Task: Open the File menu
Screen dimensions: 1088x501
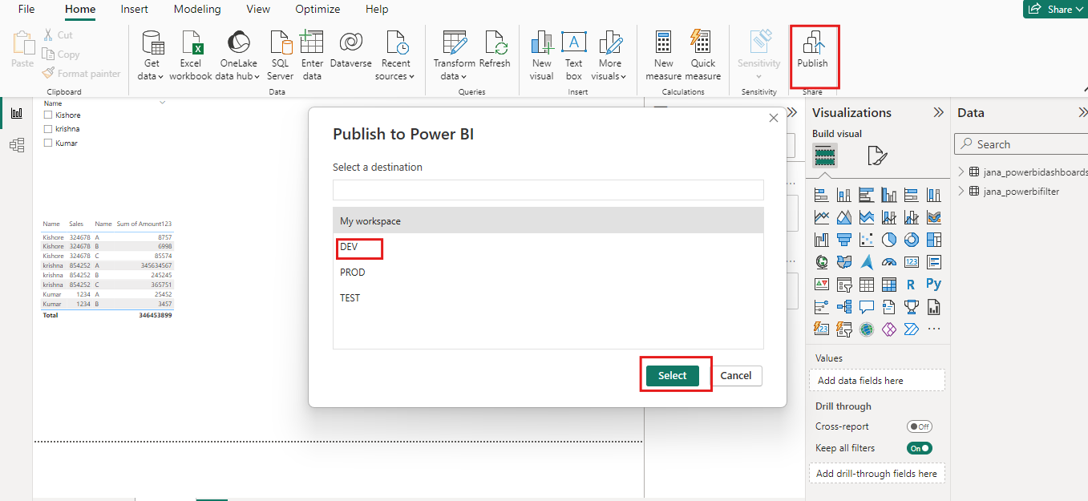Action: click(26, 10)
